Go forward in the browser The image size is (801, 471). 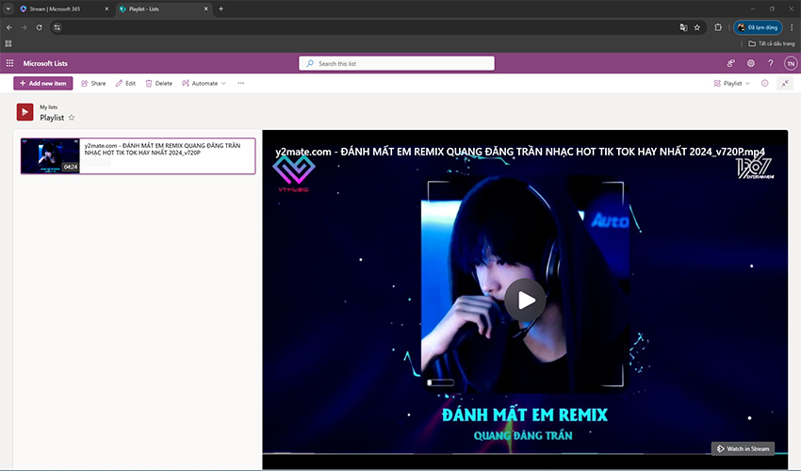(x=24, y=27)
